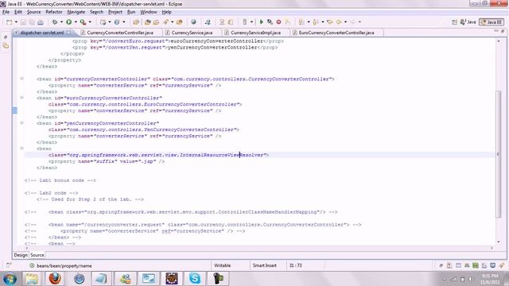509x286 pixels.
Task: Open the Run menu
Action: (131, 12)
